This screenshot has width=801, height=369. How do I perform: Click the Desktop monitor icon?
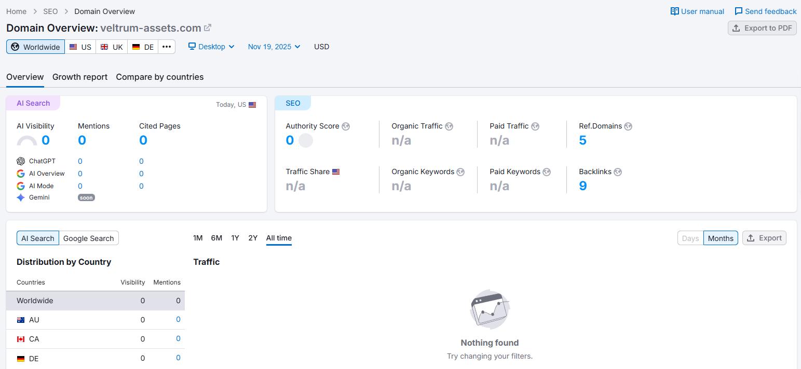[192, 46]
